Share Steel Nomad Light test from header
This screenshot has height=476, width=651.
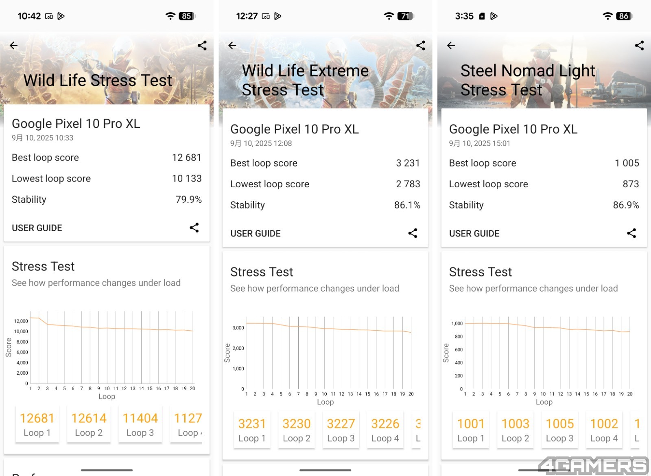pyautogui.click(x=639, y=46)
